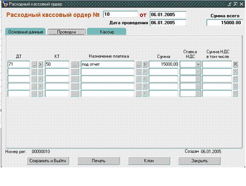
Task: Click the Сумма всего field 15000.00
Action: point(225,23)
